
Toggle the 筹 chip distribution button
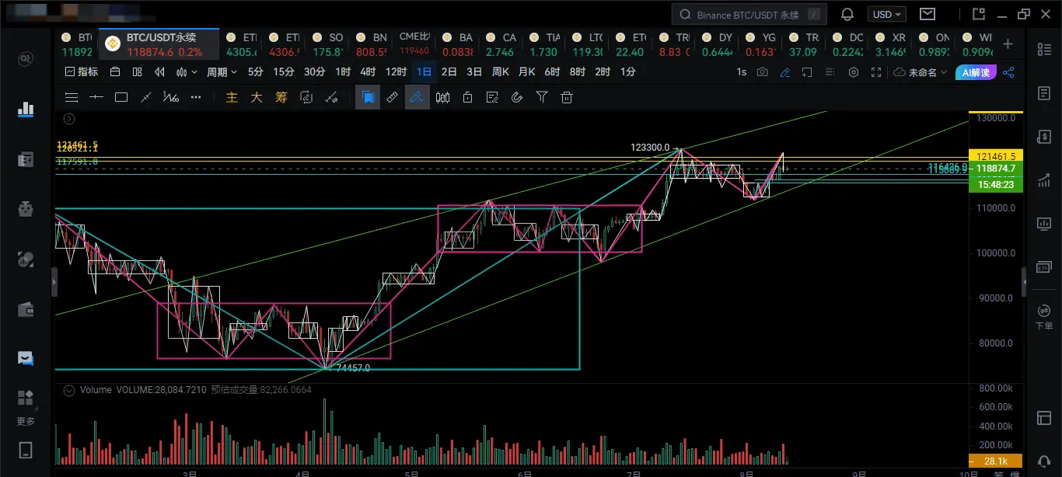click(281, 97)
